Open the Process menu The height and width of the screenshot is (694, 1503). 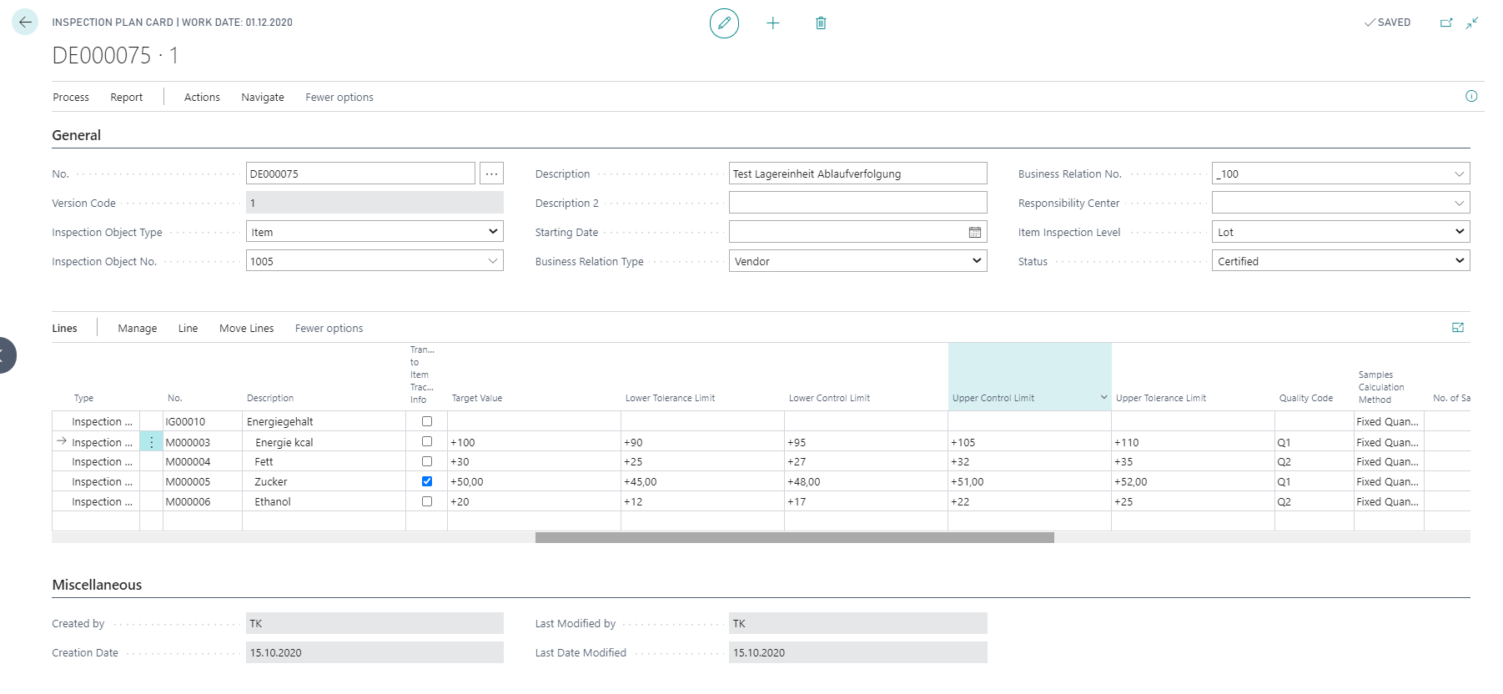point(71,97)
